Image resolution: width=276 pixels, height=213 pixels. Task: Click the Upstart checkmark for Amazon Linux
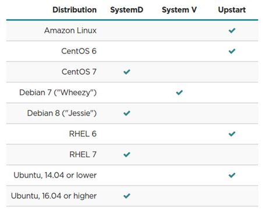232,30
